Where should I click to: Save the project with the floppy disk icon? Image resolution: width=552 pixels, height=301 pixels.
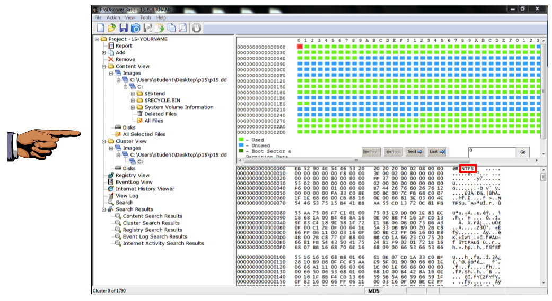(x=124, y=28)
